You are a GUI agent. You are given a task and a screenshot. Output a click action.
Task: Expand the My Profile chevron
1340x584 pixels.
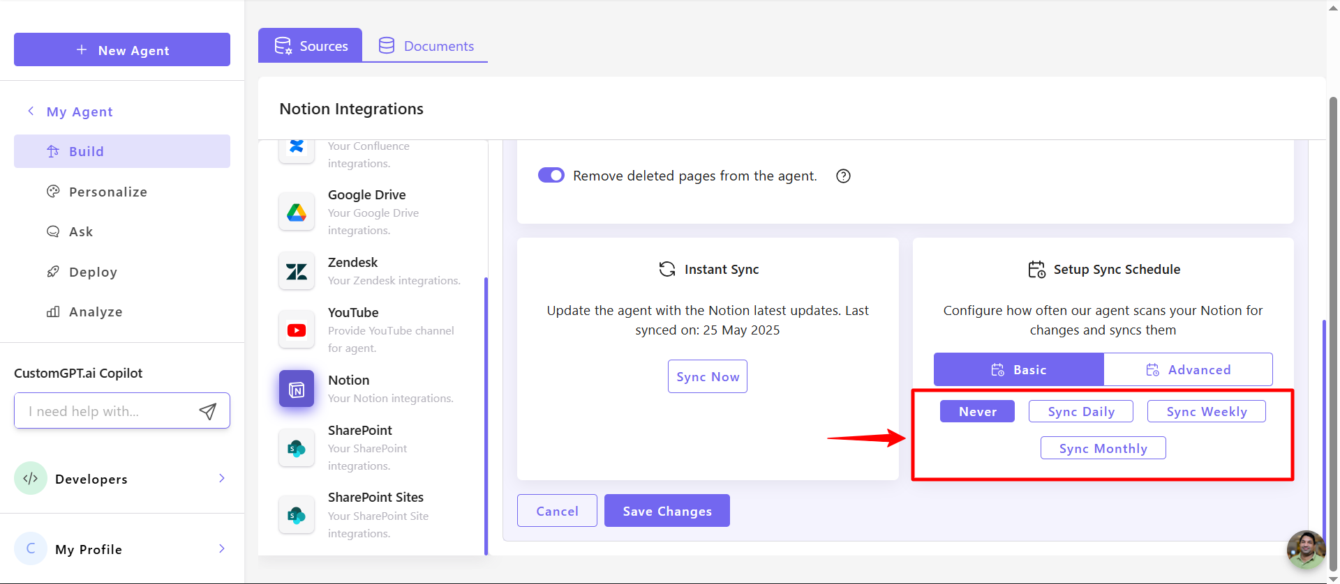(222, 548)
